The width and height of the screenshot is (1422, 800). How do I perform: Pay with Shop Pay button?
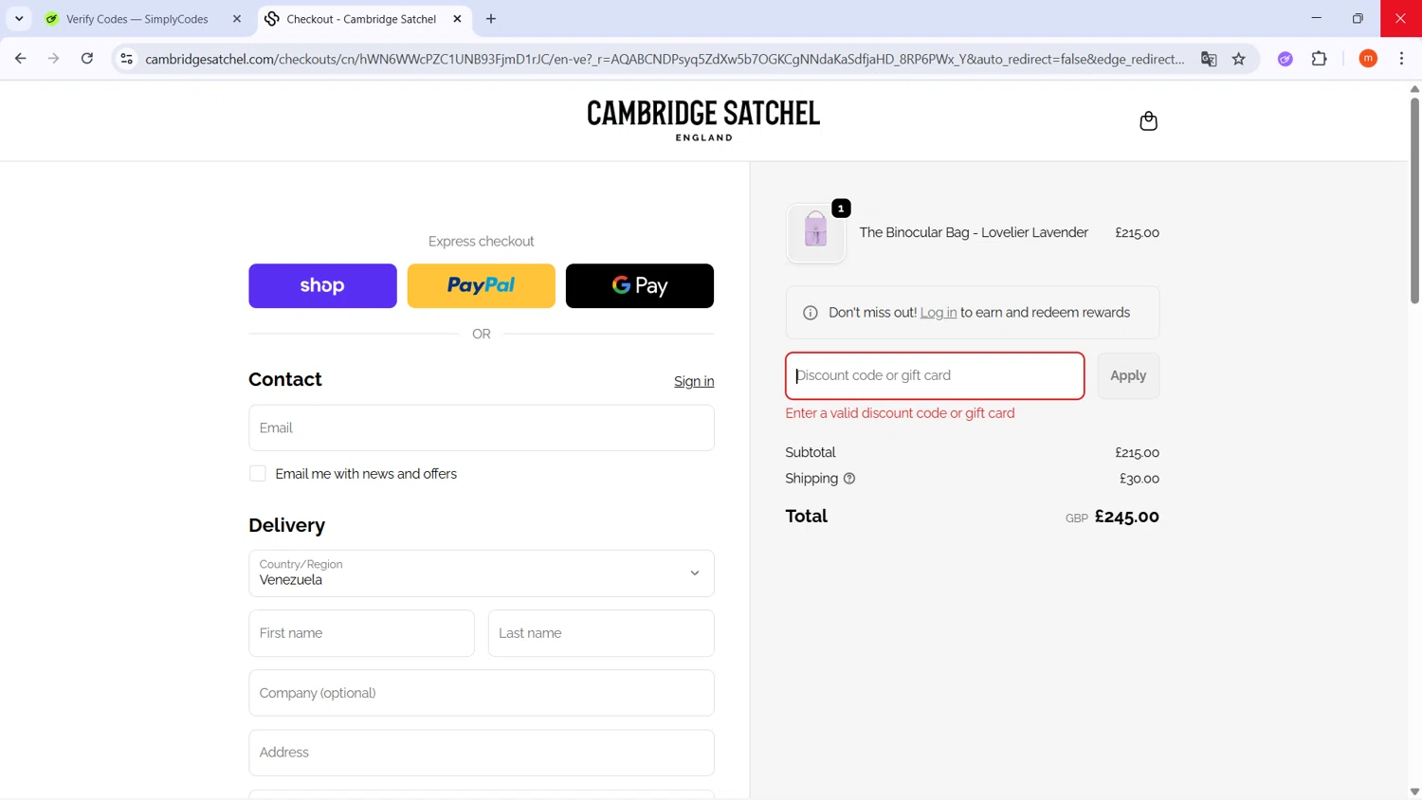[322, 285]
